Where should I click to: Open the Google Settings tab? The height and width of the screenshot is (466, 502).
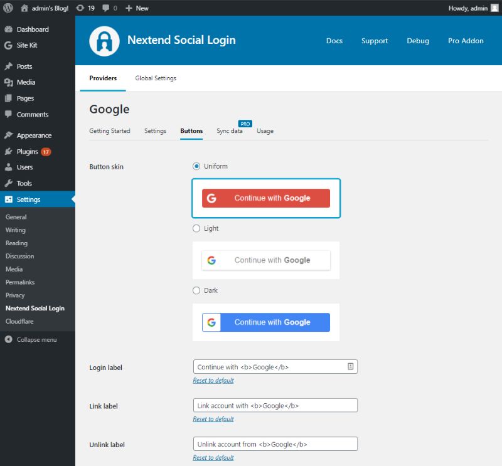coord(155,131)
